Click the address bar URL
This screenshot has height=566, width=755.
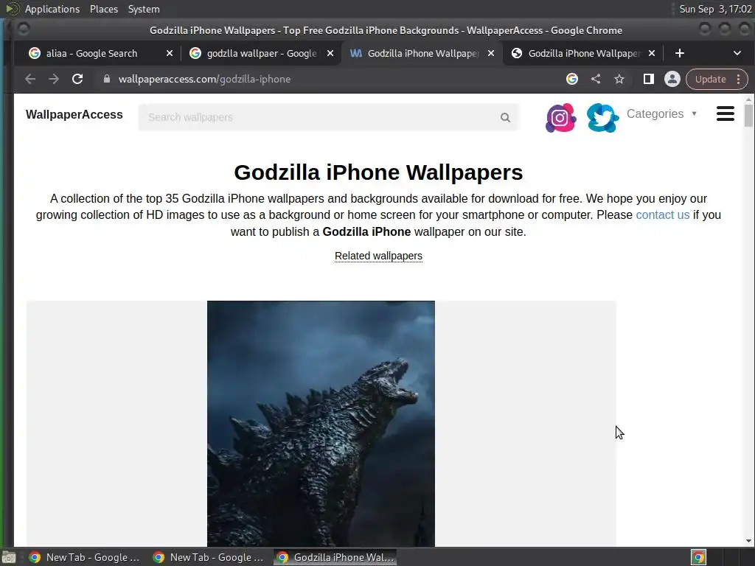(x=204, y=79)
